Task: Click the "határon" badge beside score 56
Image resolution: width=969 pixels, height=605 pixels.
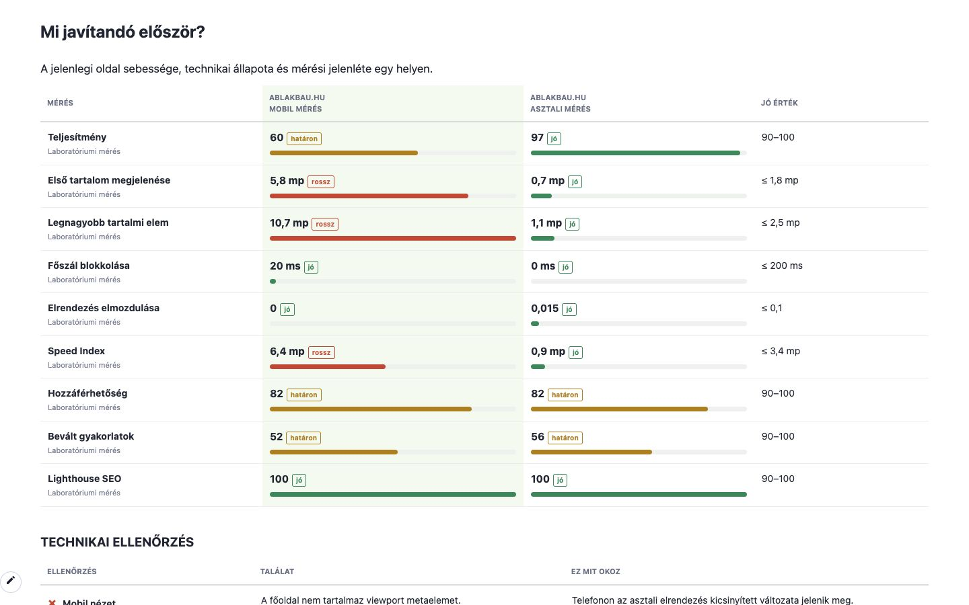Action: (565, 438)
